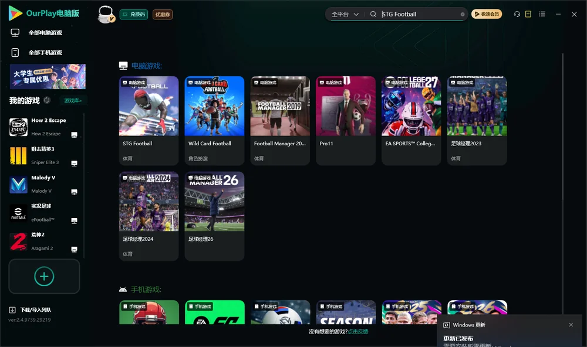Click the version number ver:2.4.9739.29219
Image resolution: width=587 pixels, height=347 pixels.
tap(29, 319)
